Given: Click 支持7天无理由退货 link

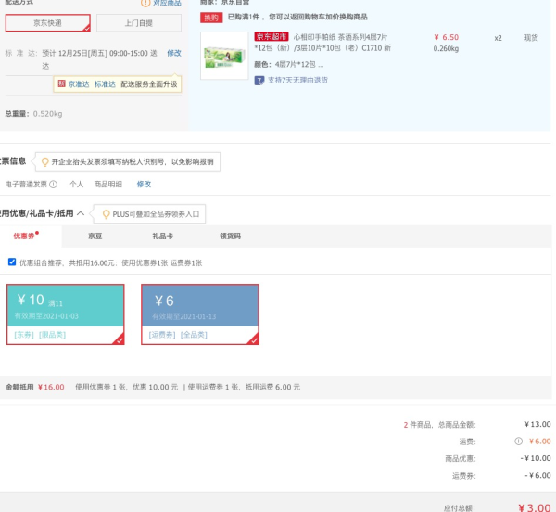Looking at the screenshot, I should [297, 80].
